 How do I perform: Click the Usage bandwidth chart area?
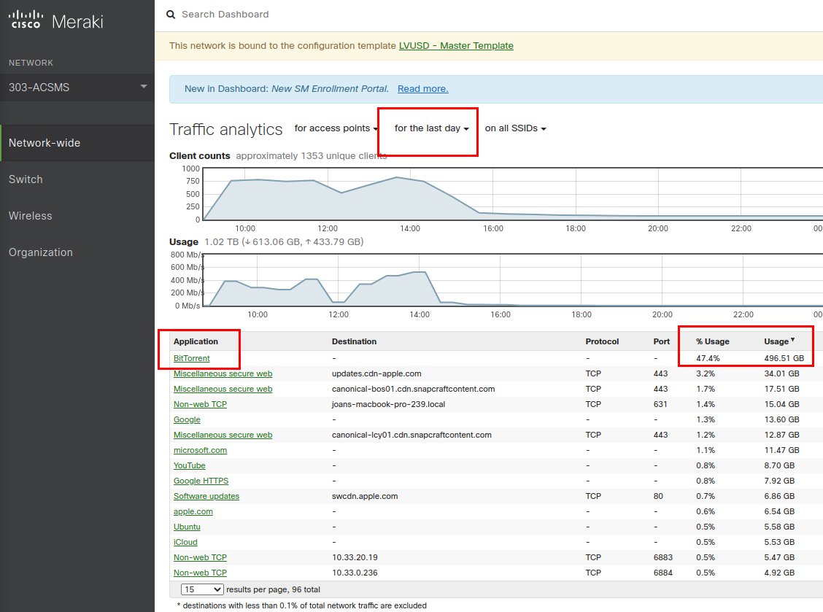(513, 280)
